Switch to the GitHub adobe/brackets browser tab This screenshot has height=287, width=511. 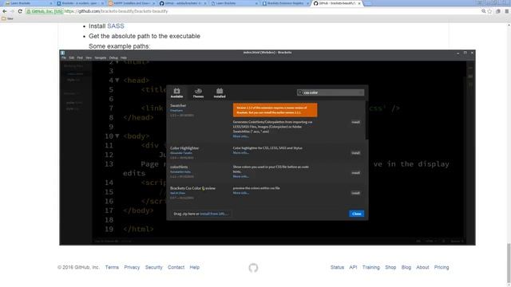tap(182, 3)
